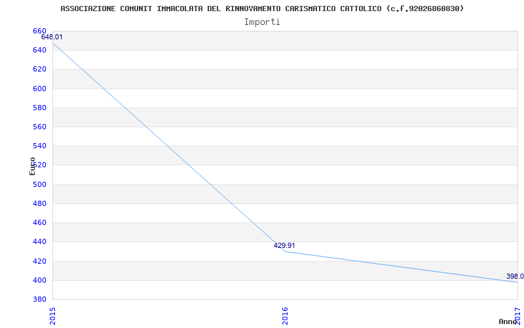The image size is (524, 328).
Task: Click the 420 y-axis tick label
Action: pos(39,261)
